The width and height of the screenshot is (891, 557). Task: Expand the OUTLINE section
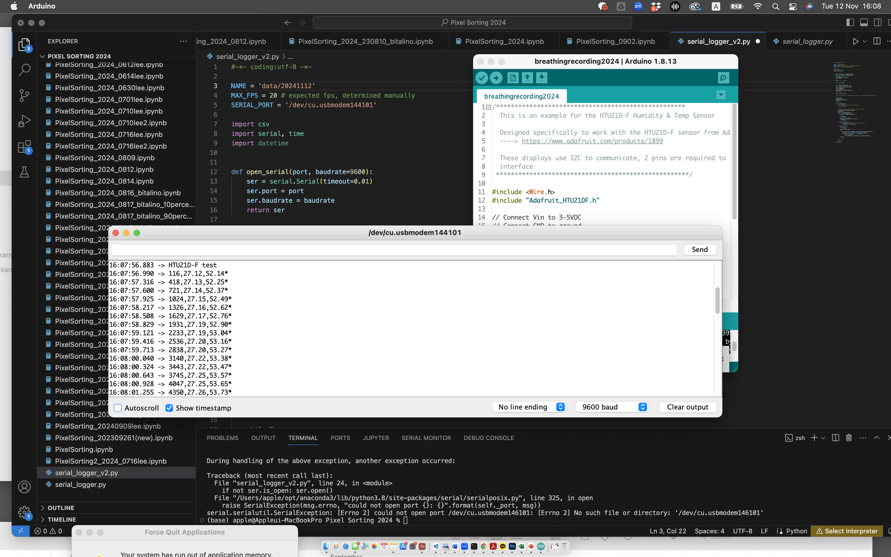click(61, 507)
